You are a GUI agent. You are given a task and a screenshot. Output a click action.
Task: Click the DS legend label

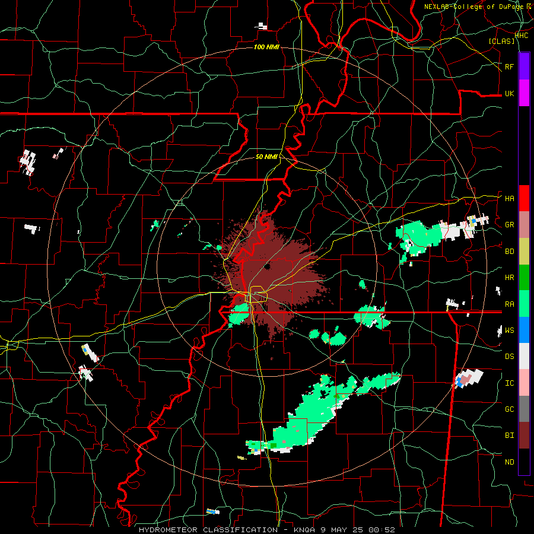point(509,357)
